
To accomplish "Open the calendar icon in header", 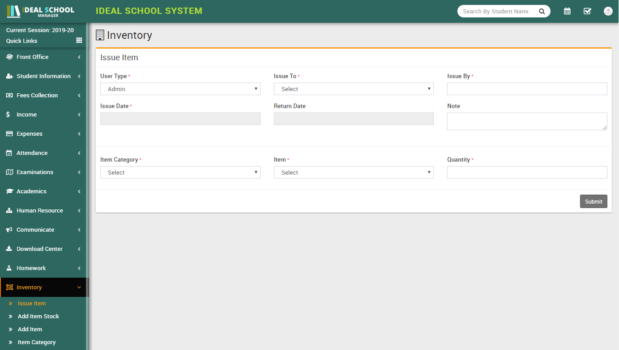I will click(x=567, y=11).
